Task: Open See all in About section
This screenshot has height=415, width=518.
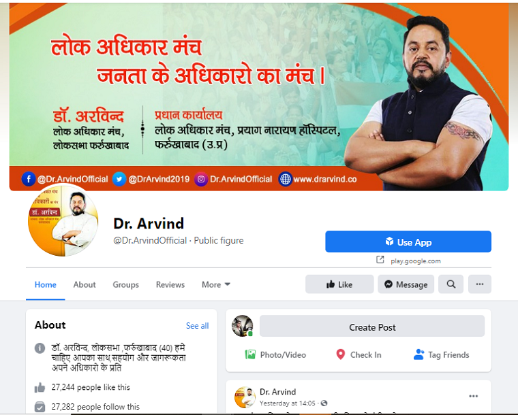Action: click(x=197, y=326)
